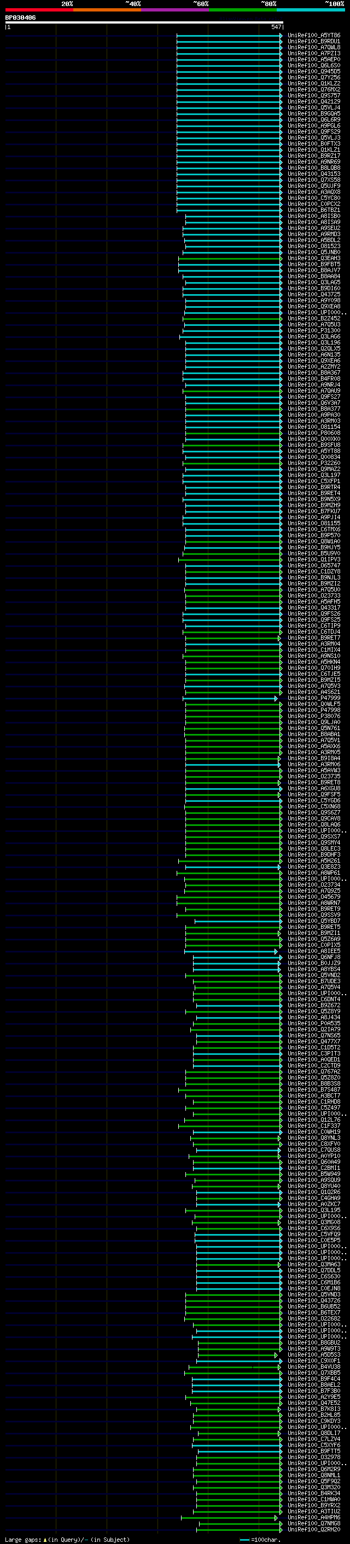
Task: Click the red ~20% identity legend bar
Action: point(39,10)
